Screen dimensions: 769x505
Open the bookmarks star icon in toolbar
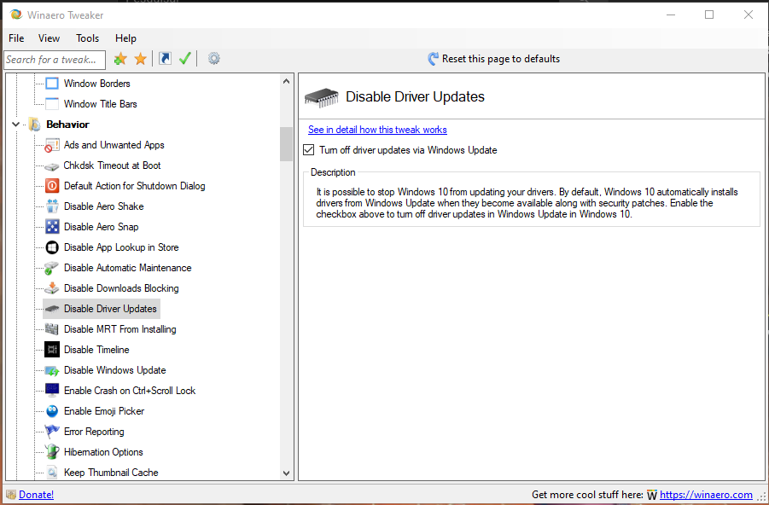[x=141, y=60]
